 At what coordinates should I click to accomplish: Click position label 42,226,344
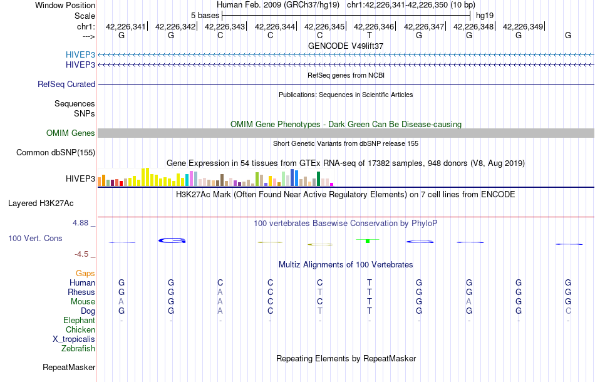275,26
